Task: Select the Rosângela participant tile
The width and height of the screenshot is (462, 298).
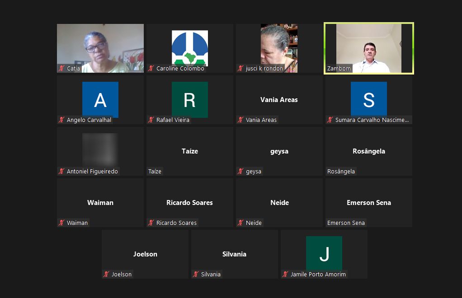Action: (x=369, y=151)
